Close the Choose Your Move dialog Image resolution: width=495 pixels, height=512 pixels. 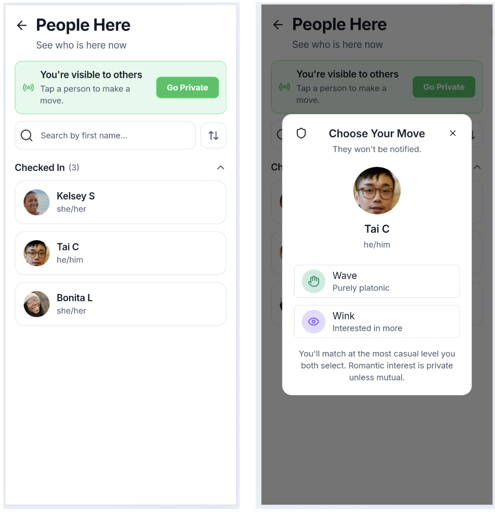click(x=453, y=133)
